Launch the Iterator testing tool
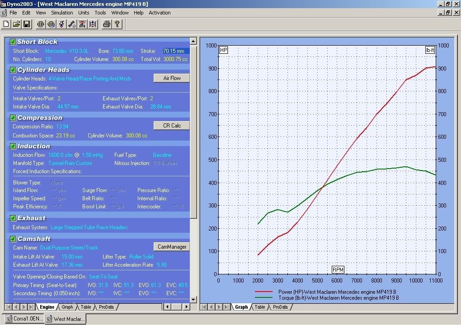 click(41, 24)
